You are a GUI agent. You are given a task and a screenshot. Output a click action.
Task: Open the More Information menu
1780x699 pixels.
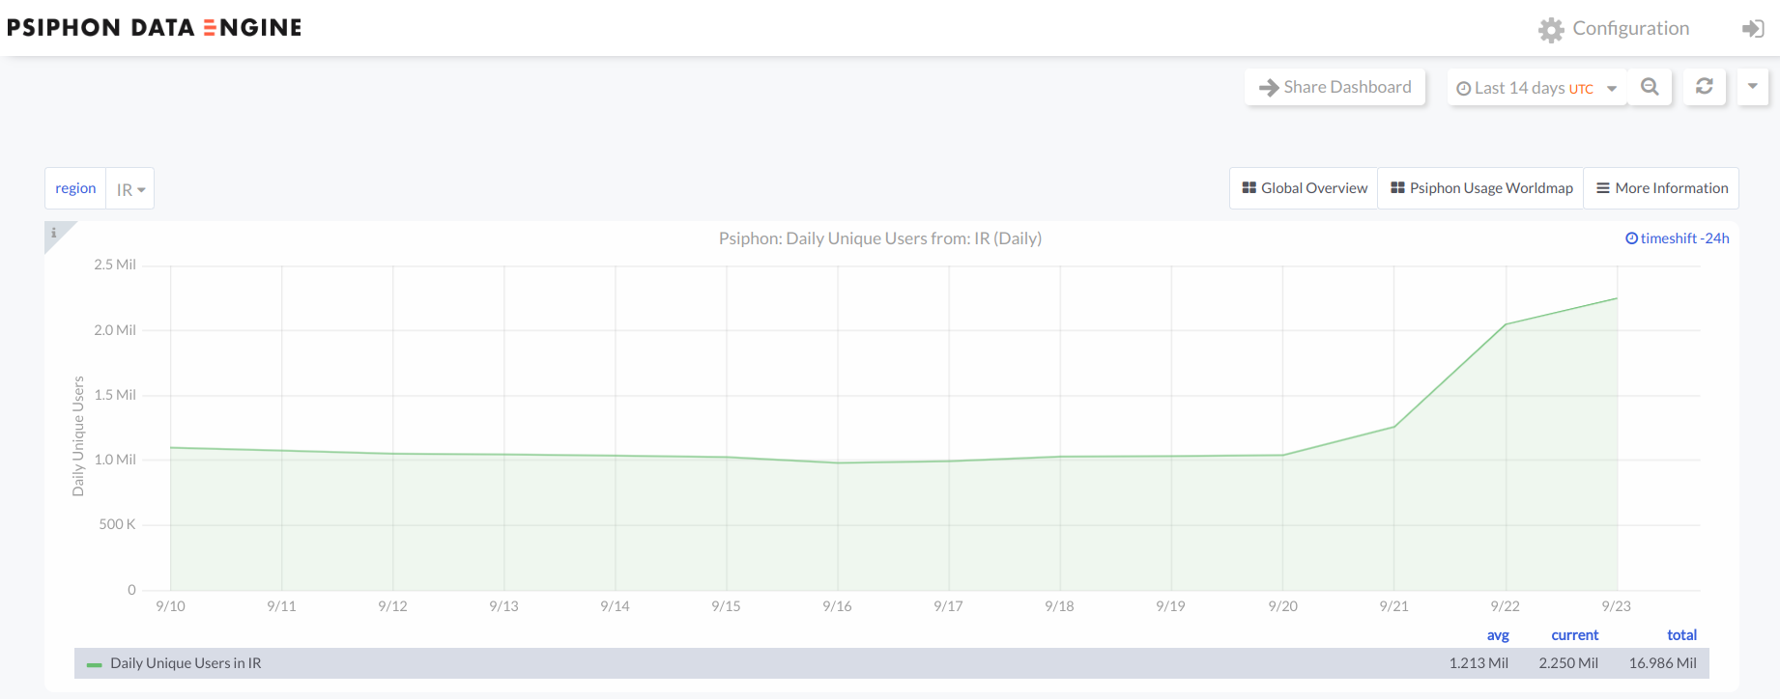pos(1661,188)
